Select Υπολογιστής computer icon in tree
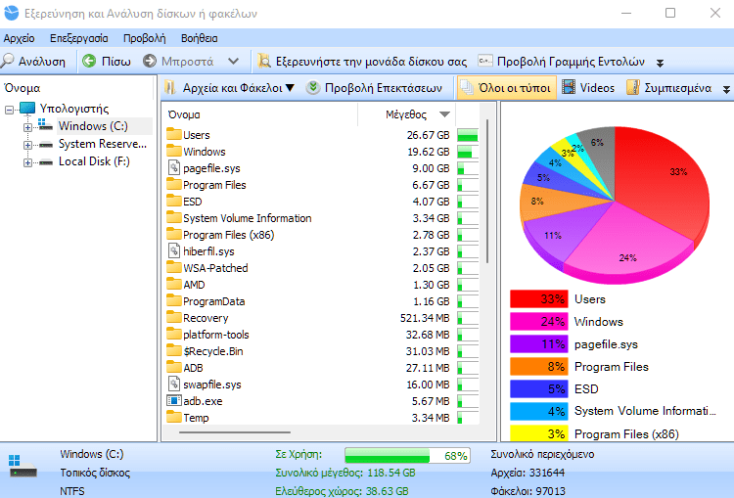734x498 pixels. [27, 109]
